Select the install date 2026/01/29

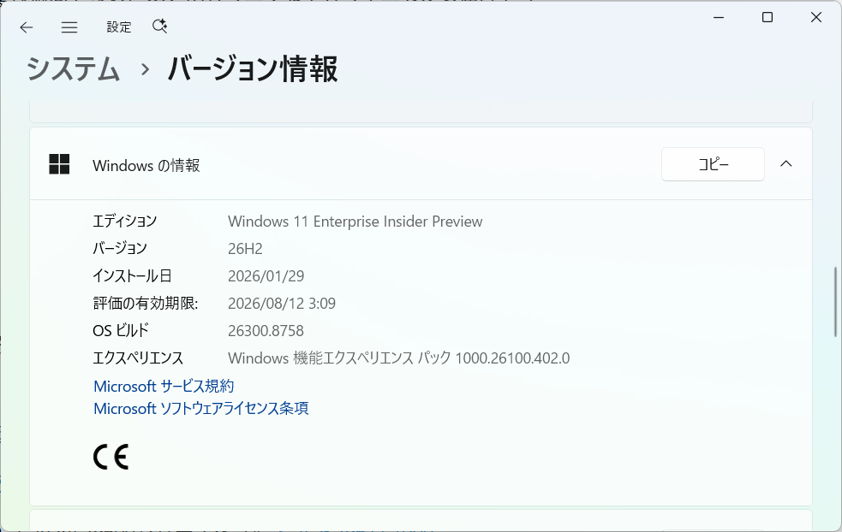[x=266, y=276]
